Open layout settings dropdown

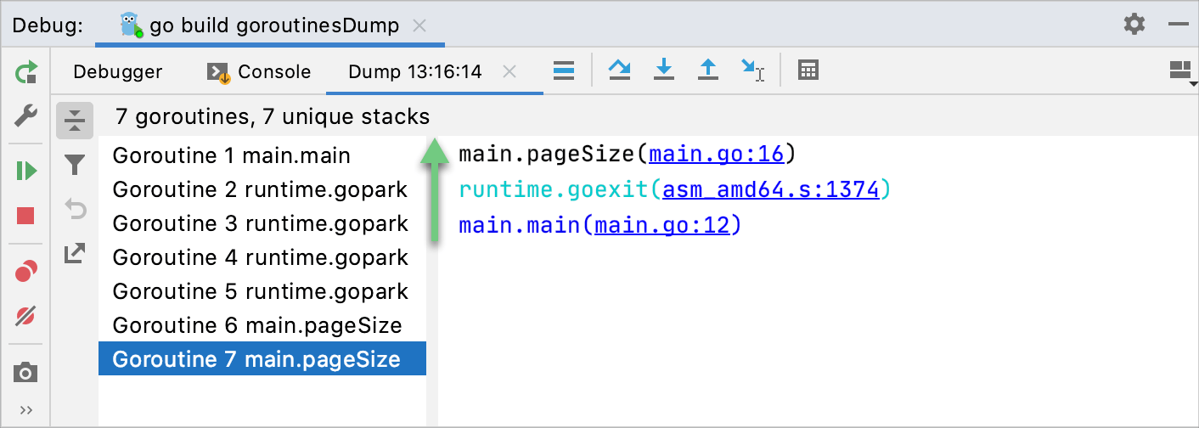pyautogui.click(x=1182, y=72)
